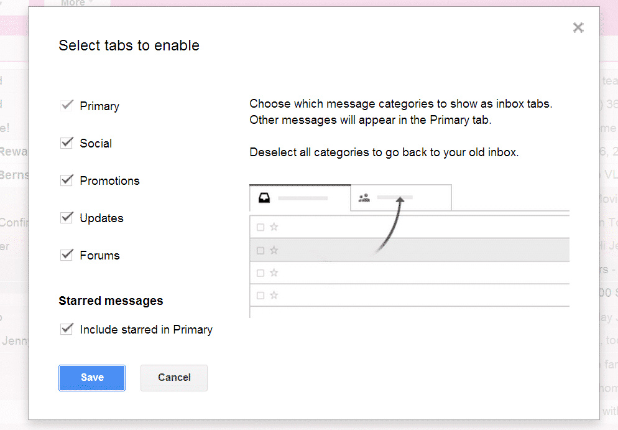This screenshot has height=430, width=618.
Task: Uncheck the Social tab checkbox
Action: (67, 143)
